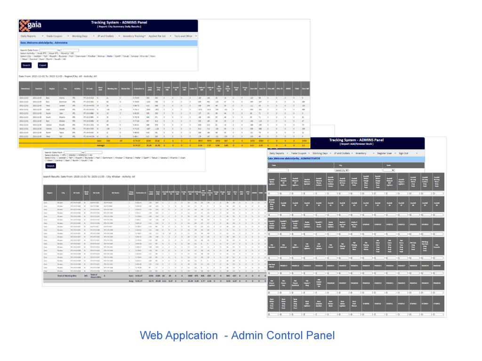
Task: Open the Select City dropdown in stock panel
Action: click(x=342, y=170)
